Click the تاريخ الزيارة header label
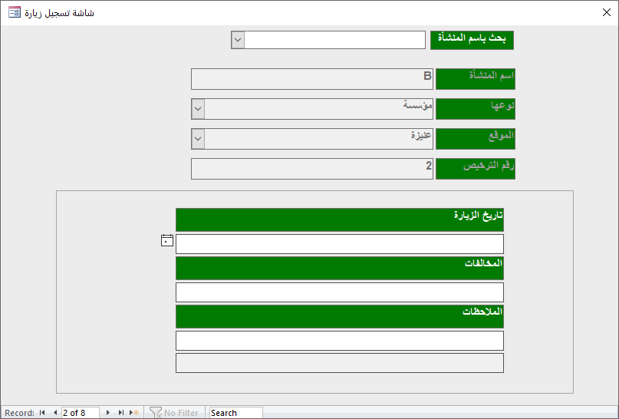 pos(340,220)
